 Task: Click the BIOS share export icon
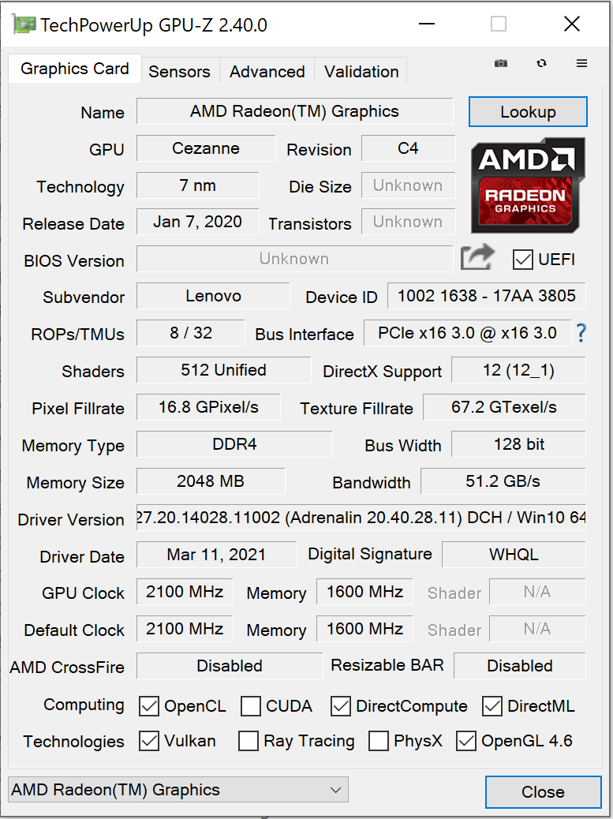pos(477,257)
